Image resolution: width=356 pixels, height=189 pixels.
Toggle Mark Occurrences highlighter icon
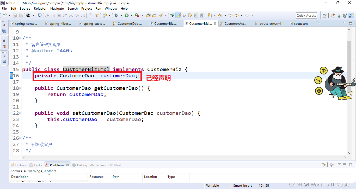pos(179,15)
